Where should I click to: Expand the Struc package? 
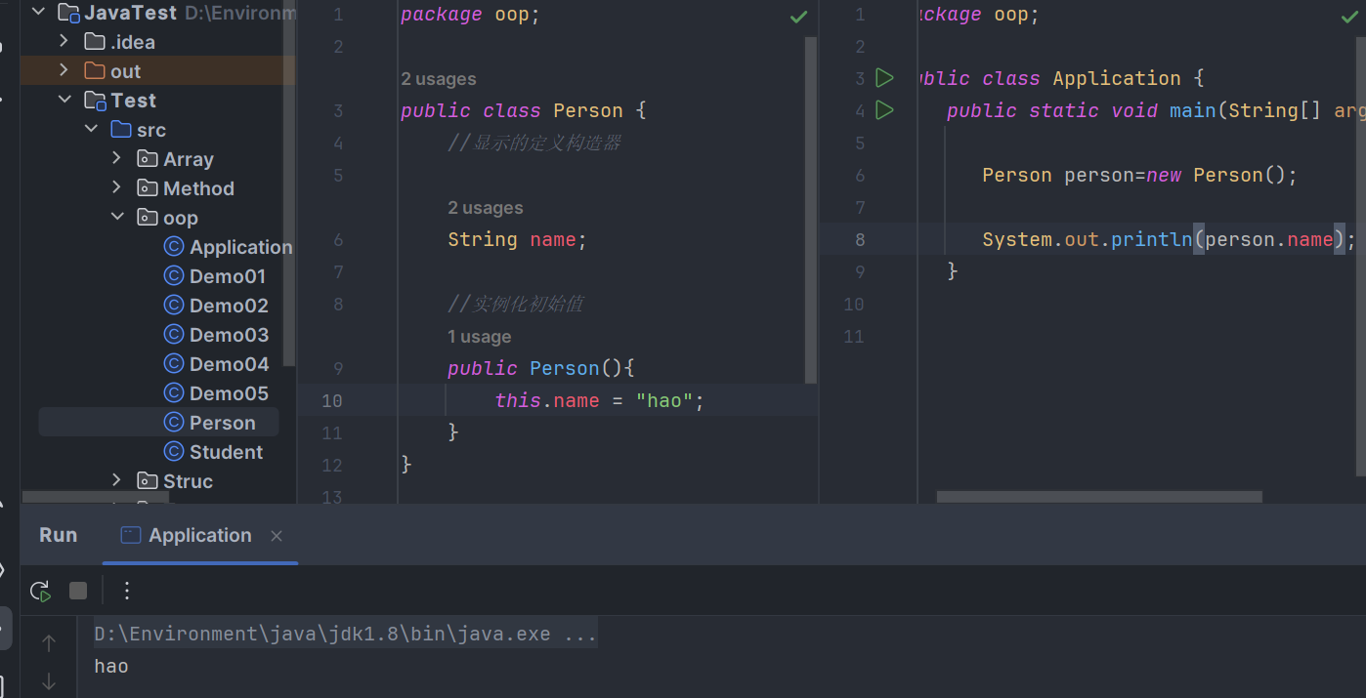coord(117,480)
